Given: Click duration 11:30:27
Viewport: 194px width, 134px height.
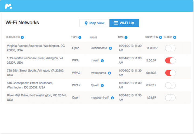Looking at the screenshot, I should click(x=152, y=48).
